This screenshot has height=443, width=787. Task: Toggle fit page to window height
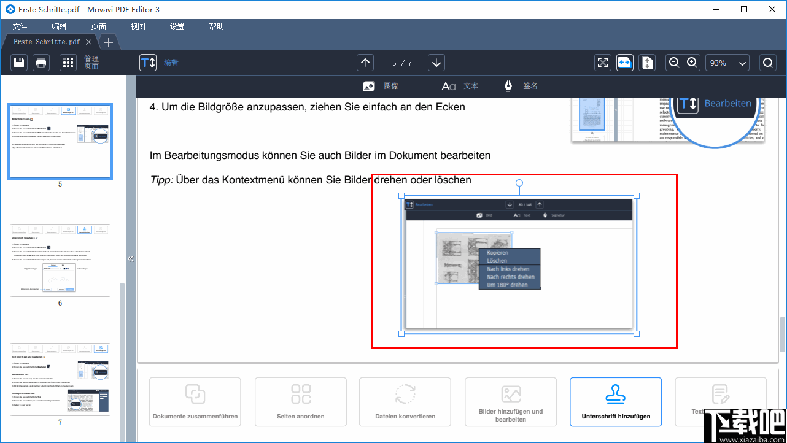pos(647,62)
